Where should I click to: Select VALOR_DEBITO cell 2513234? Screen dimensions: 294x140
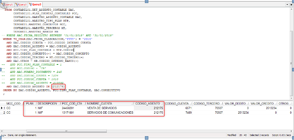(236, 113)
